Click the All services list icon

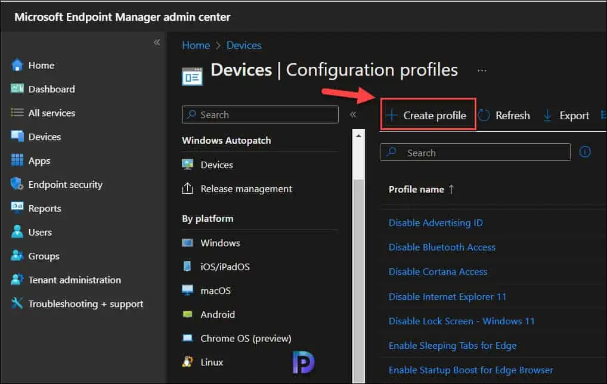click(17, 113)
